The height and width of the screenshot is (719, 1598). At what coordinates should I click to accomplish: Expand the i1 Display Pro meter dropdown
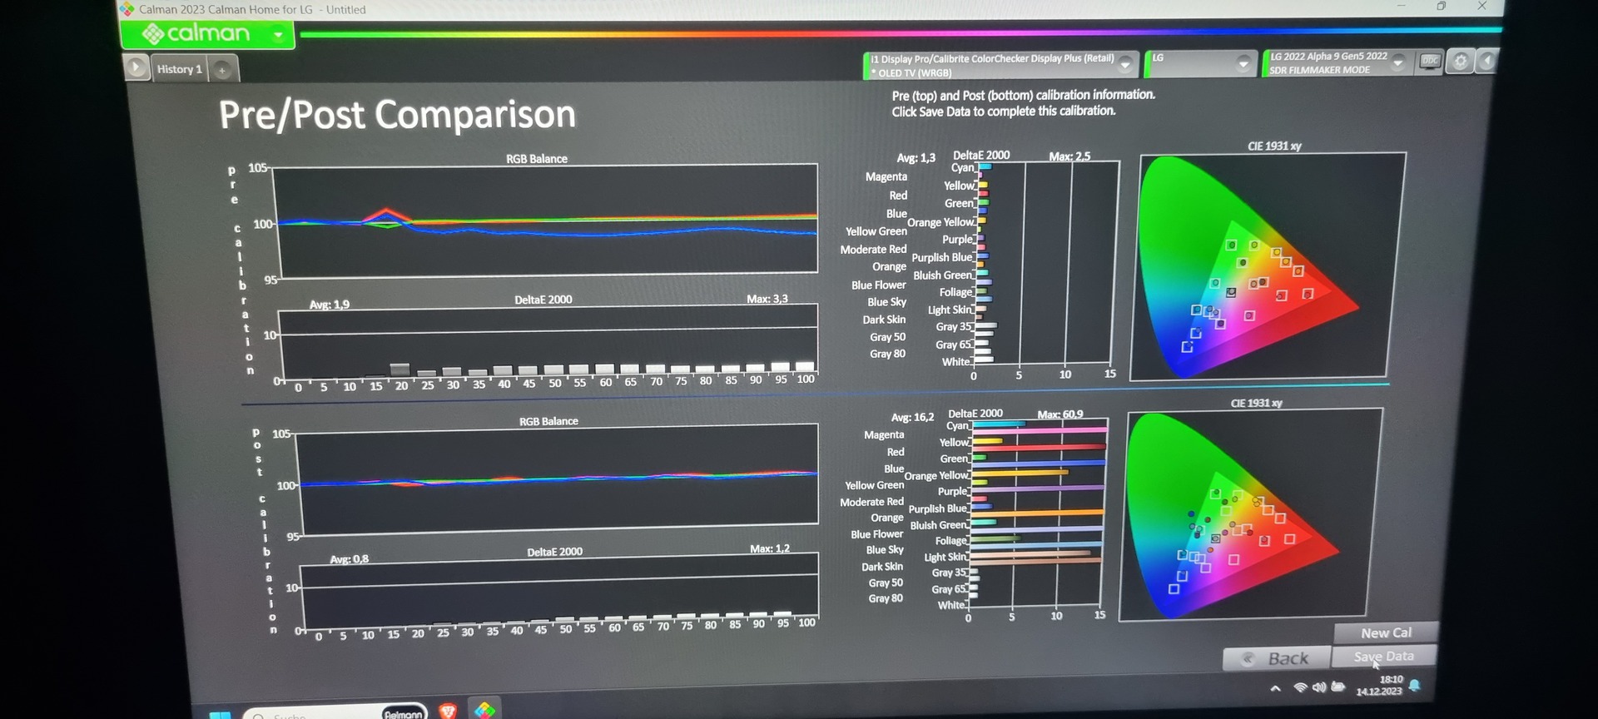tap(1125, 64)
